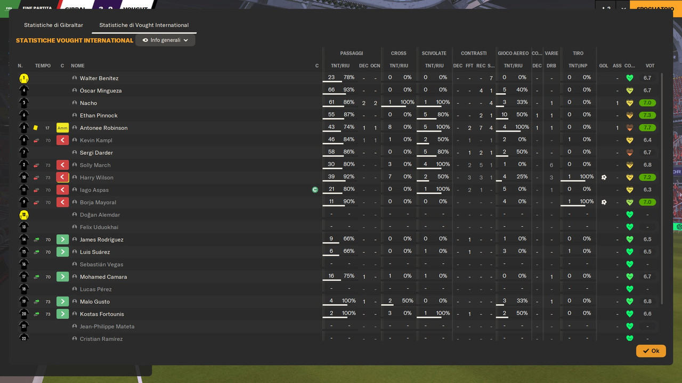Click Harry Wilson's goal ball icon
Screen dimensions: 682x383
604,178
